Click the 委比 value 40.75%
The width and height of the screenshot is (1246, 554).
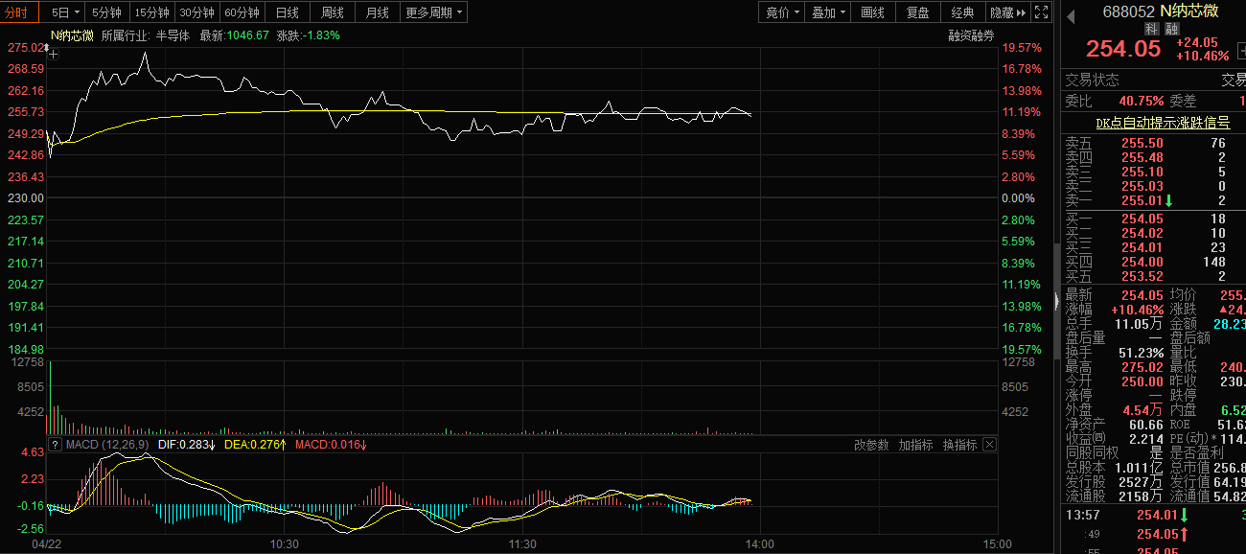[x=1142, y=101]
